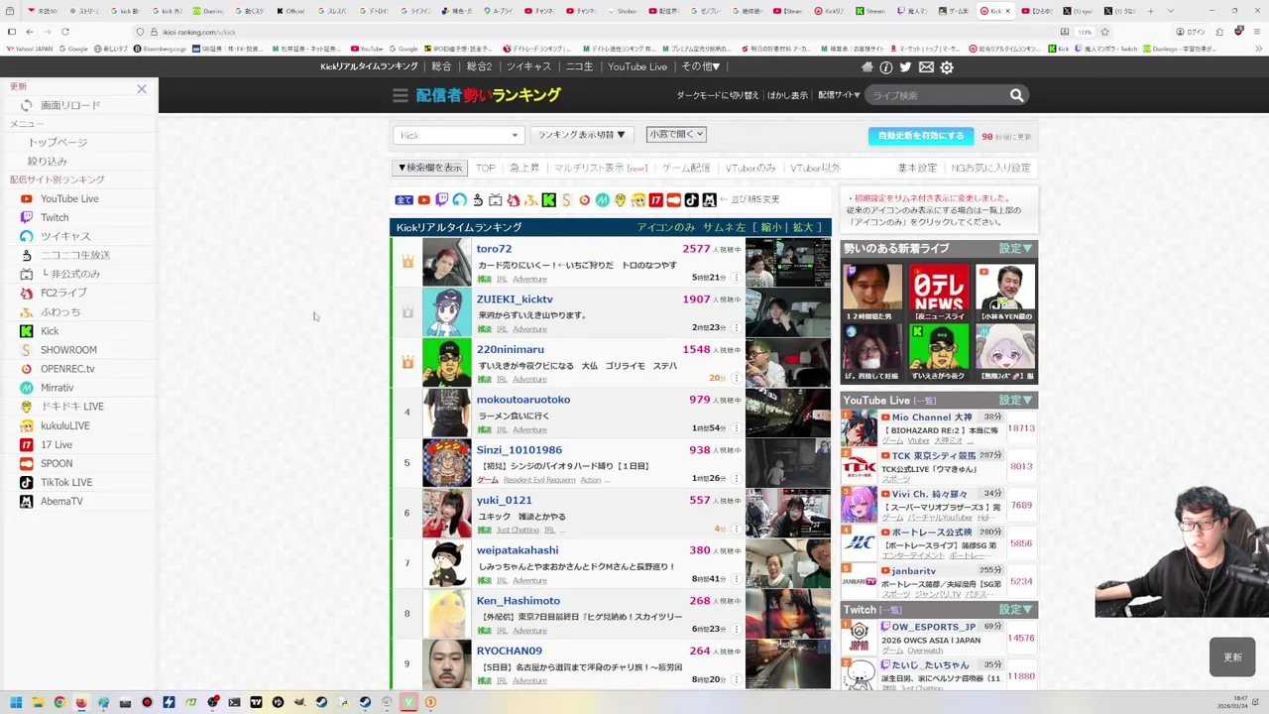Filter ranking by the AbemaTV icon
The height and width of the screenshot is (714, 1269).
[x=709, y=200]
